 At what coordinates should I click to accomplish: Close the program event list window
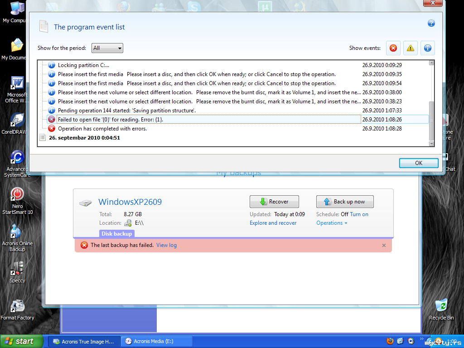tap(433, 3)
